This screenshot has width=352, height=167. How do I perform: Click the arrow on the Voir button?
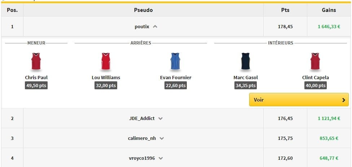tap(343, 100)
